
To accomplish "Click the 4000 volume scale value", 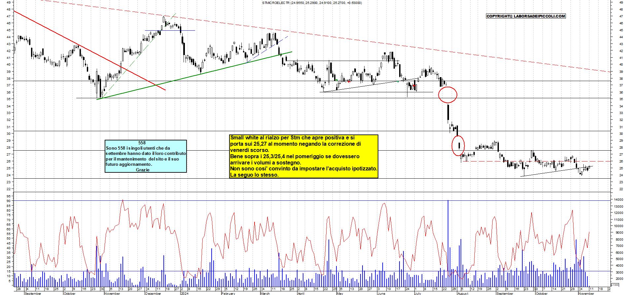I will click(x=619, y=266).
